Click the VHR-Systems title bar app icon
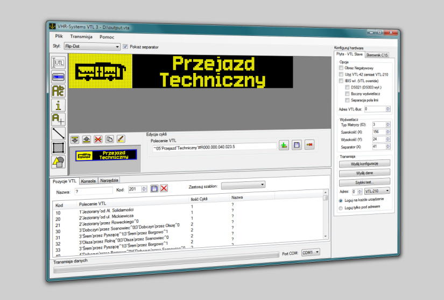This screenshot has width=444, height=300. 52,26
